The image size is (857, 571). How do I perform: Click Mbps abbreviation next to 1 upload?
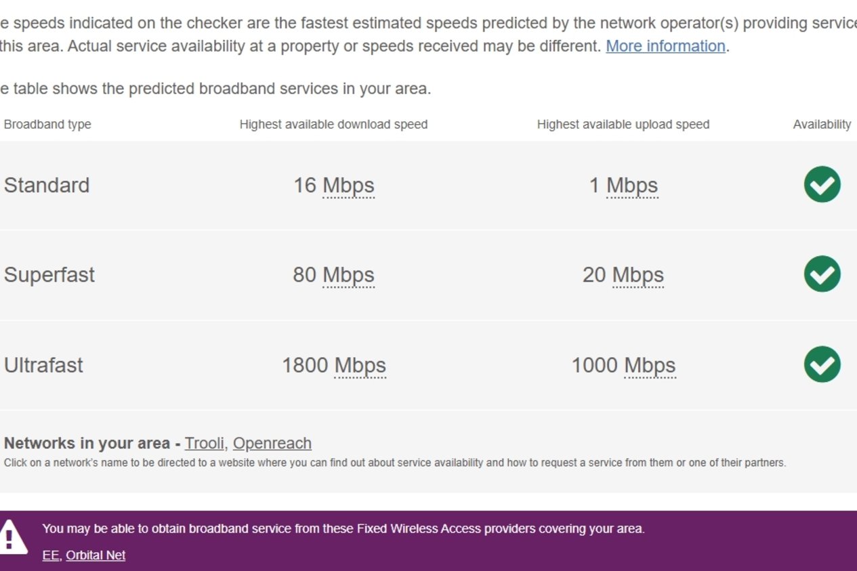coord(632,186)
